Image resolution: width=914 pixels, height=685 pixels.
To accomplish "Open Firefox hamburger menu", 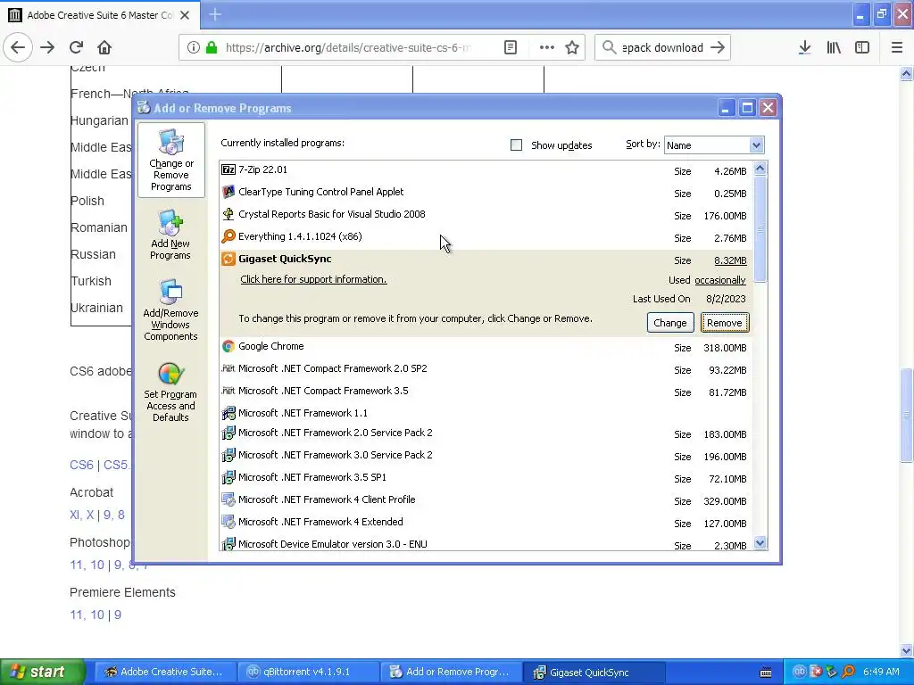I will [897, 47].
